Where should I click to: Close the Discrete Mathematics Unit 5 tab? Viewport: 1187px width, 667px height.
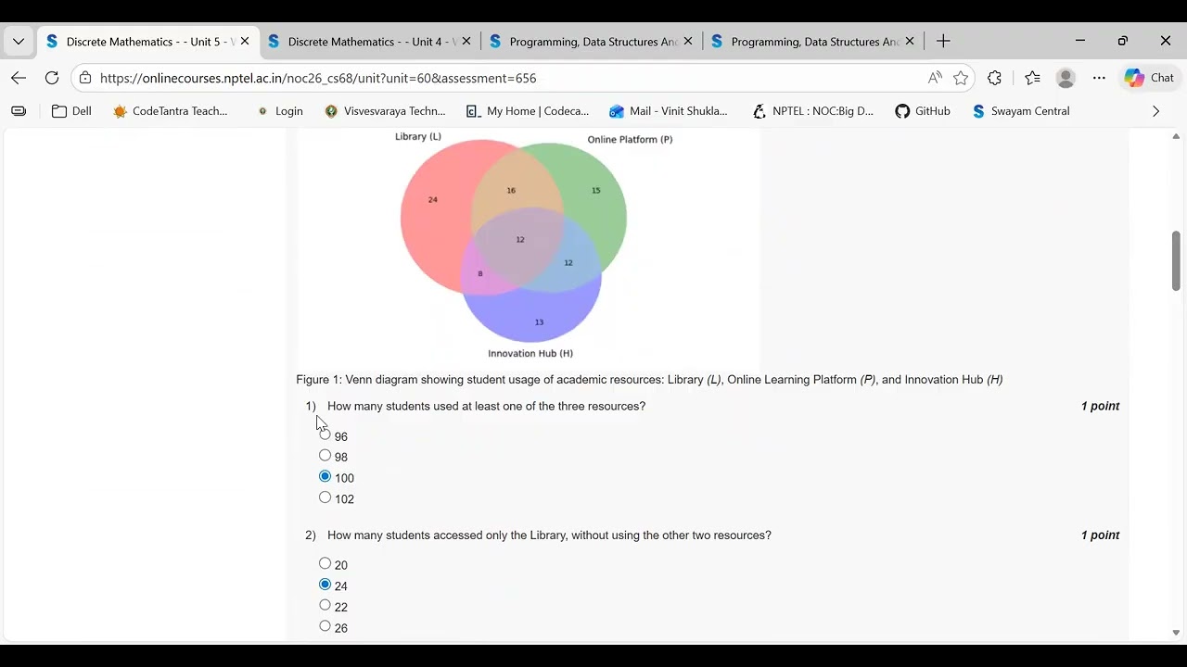[x=245, y=42]
